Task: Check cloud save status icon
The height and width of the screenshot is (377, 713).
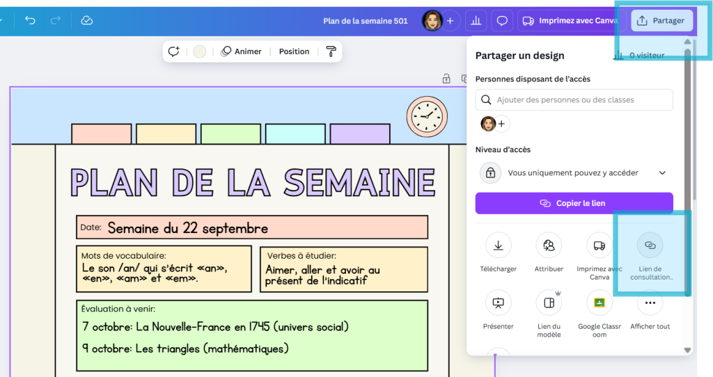Action: click(x=87, y=20)
